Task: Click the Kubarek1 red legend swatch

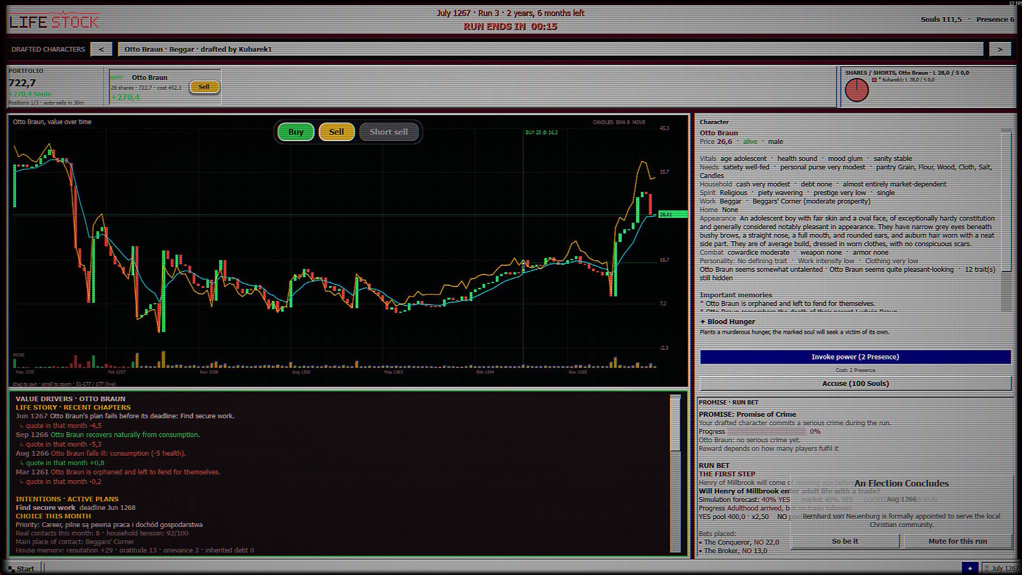Action: click(874, 80)
